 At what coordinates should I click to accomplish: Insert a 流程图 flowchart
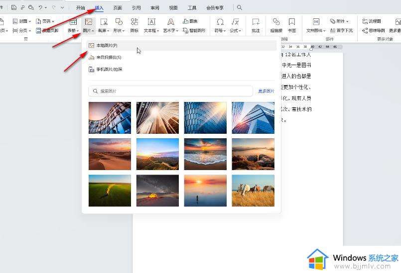372,21
